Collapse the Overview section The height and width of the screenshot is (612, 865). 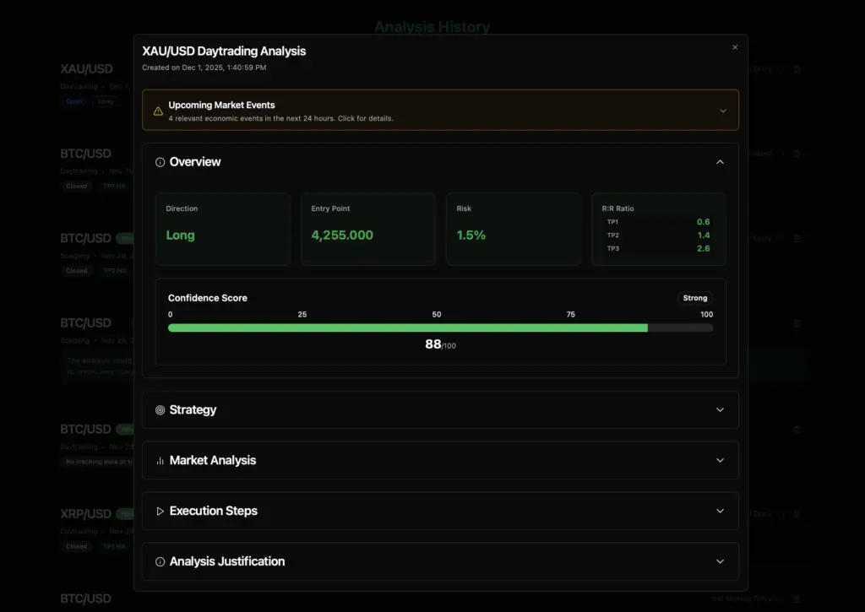coord(720,162)
